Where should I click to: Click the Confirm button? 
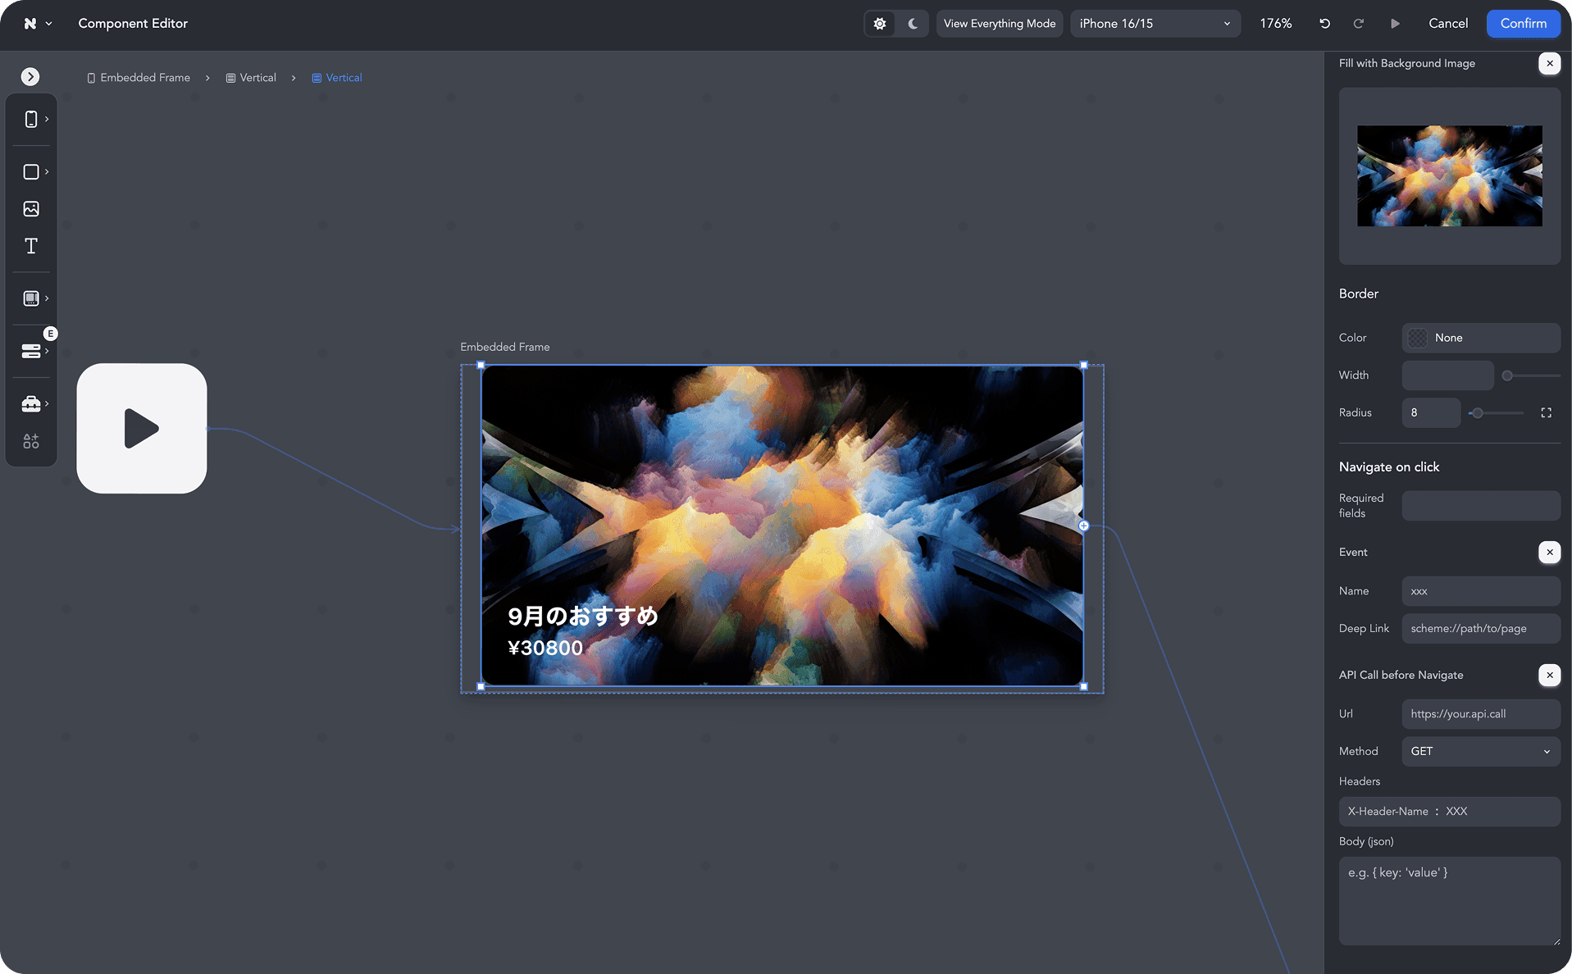(x=1523, y=23)
